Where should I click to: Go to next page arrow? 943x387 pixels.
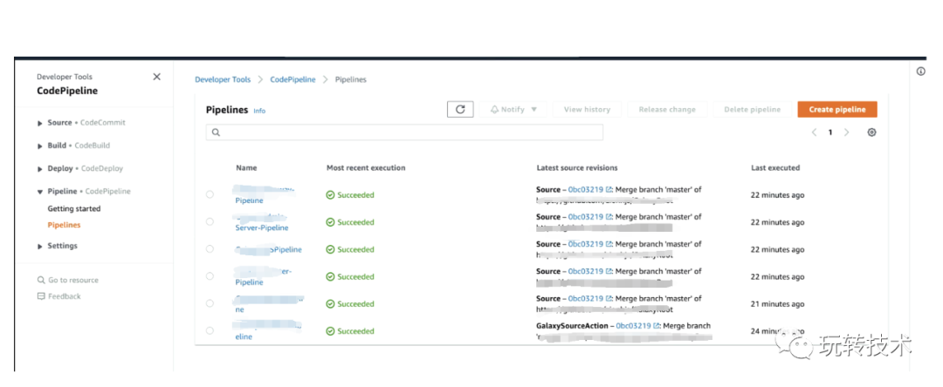(x=847, y=132)
